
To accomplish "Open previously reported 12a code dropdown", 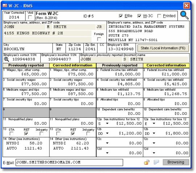I will [x=107, y=124].
